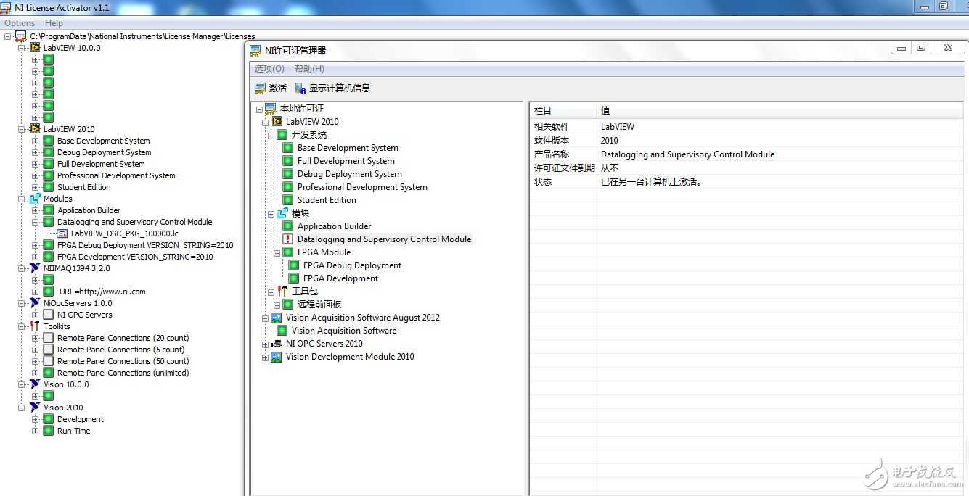The width and height of the screenshot is (969, 496).
Task: Select FPGA Development in NI许可证管理器 tree
Action: [x=340, y=278]
